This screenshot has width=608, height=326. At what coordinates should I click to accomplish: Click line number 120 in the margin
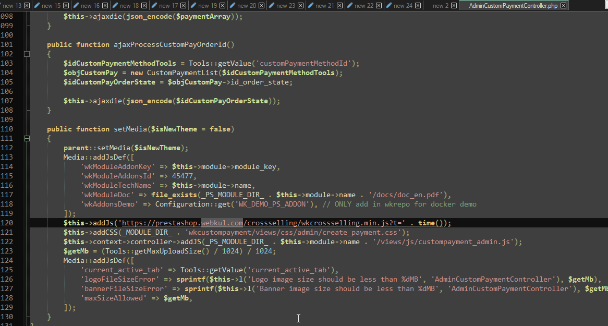tap(7, 223)
